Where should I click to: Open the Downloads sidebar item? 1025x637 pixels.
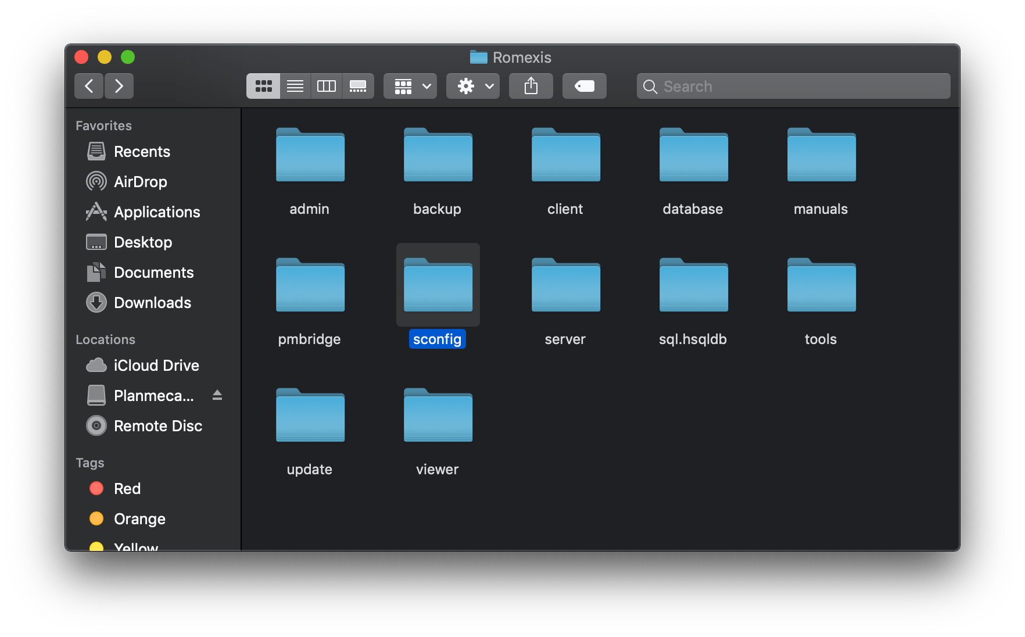pos(152,302)
